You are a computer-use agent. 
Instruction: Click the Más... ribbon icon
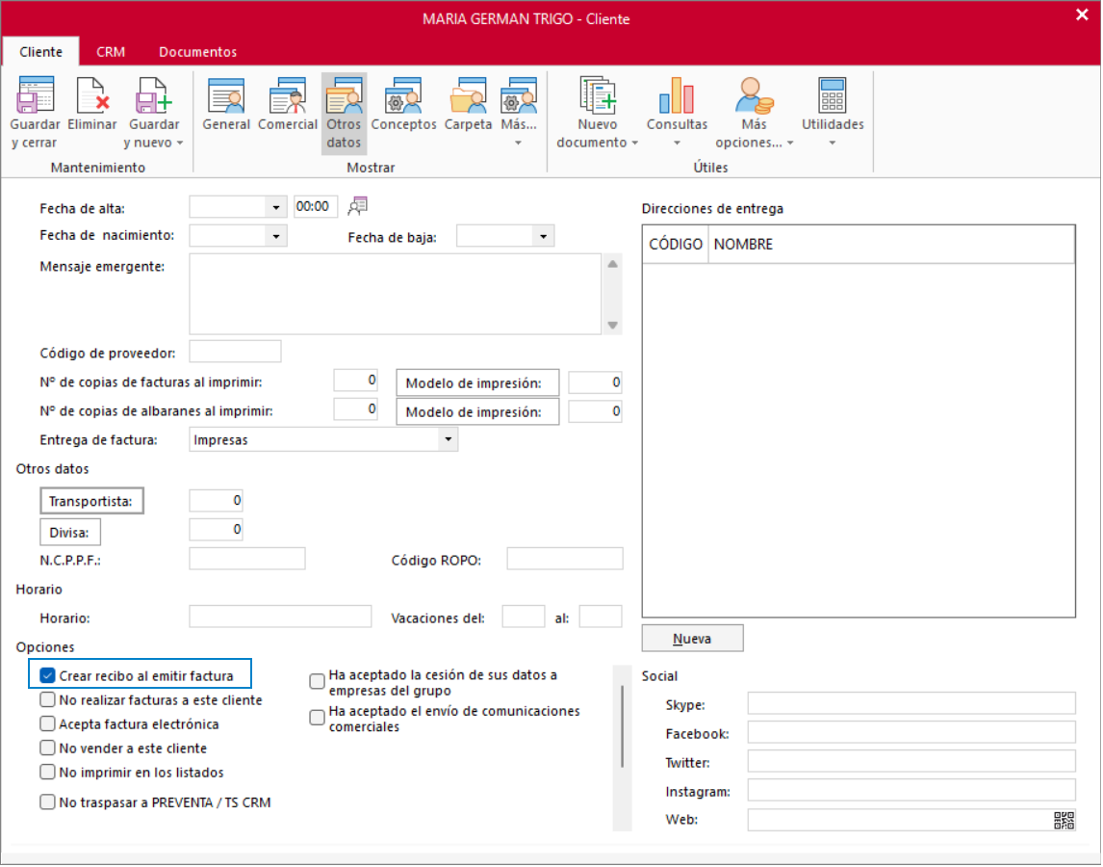(x=519, y=95)
